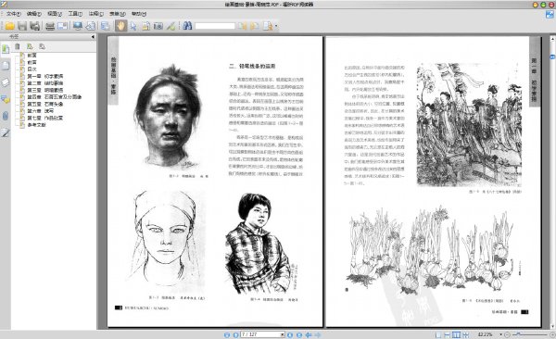
Task: Click the search options page icon
Action: point(268,26)
